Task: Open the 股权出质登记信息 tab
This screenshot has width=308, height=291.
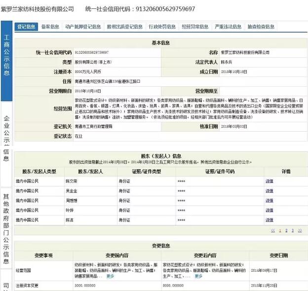Action: coord(124,27)
